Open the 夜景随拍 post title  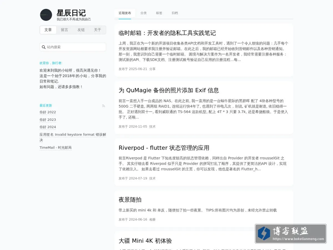point(130,200)
